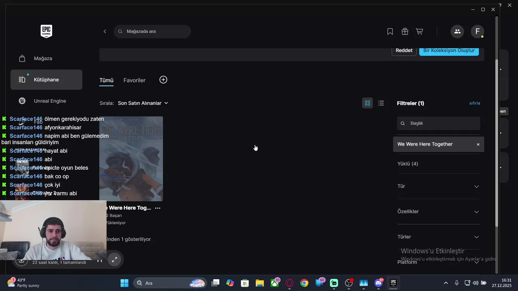Screen dimensions: 518x291
Task: Expand the Platform filter section
Action: (439, 262)
